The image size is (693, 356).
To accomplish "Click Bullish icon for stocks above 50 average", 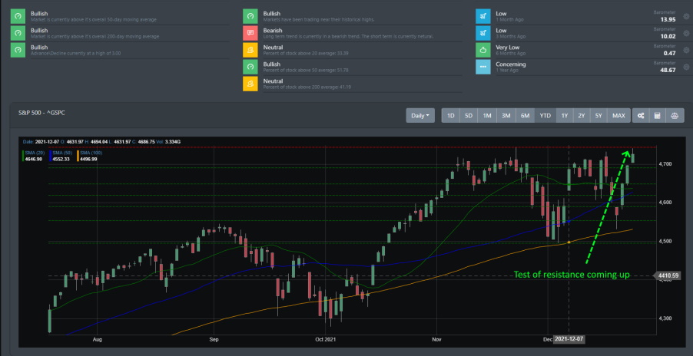I will tap(250, 67).
